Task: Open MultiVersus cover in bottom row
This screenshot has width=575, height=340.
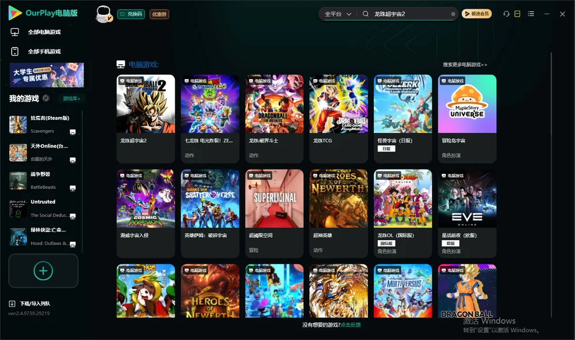Action: [403, 291]
